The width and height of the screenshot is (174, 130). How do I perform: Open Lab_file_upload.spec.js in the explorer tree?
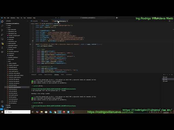tap(15, 87)
